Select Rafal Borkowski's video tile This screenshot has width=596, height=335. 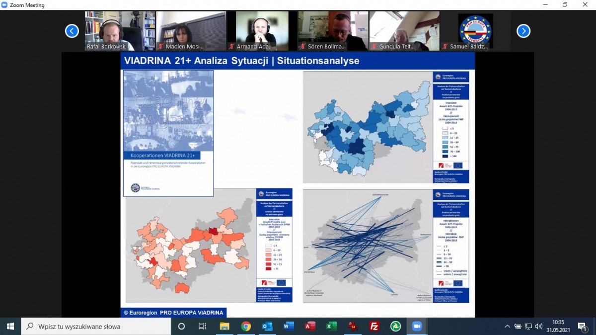click(120, 31)
